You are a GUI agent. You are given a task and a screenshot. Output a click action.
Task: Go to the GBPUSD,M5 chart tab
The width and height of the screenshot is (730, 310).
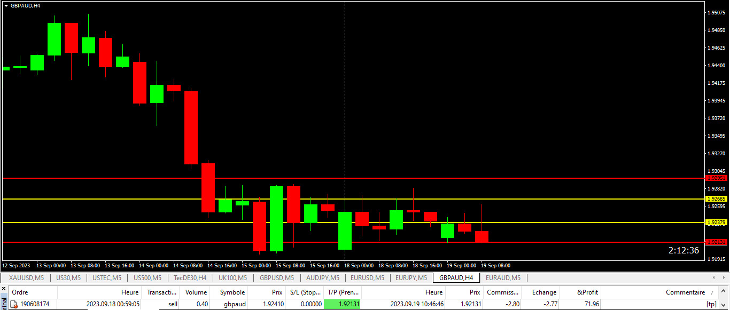point(277,278)
